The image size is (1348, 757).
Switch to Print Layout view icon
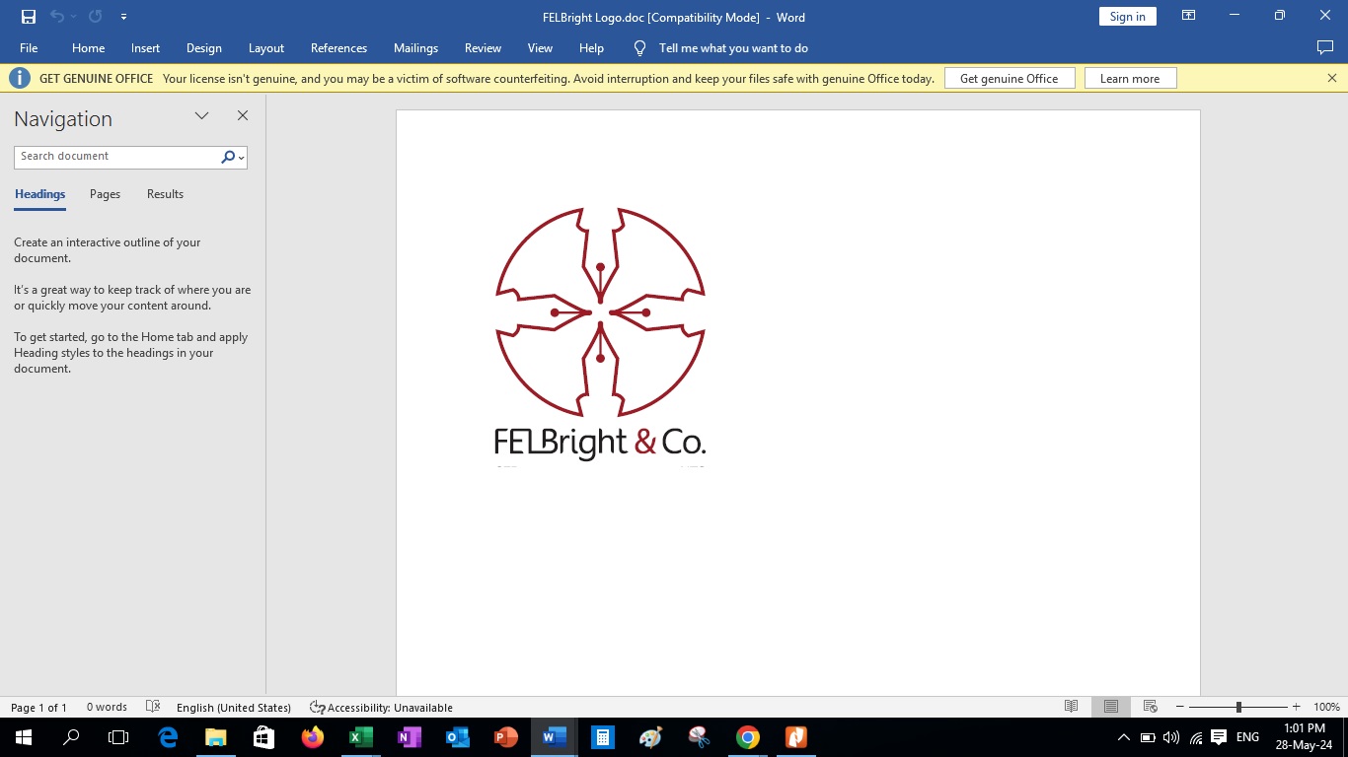(1110, 707)
